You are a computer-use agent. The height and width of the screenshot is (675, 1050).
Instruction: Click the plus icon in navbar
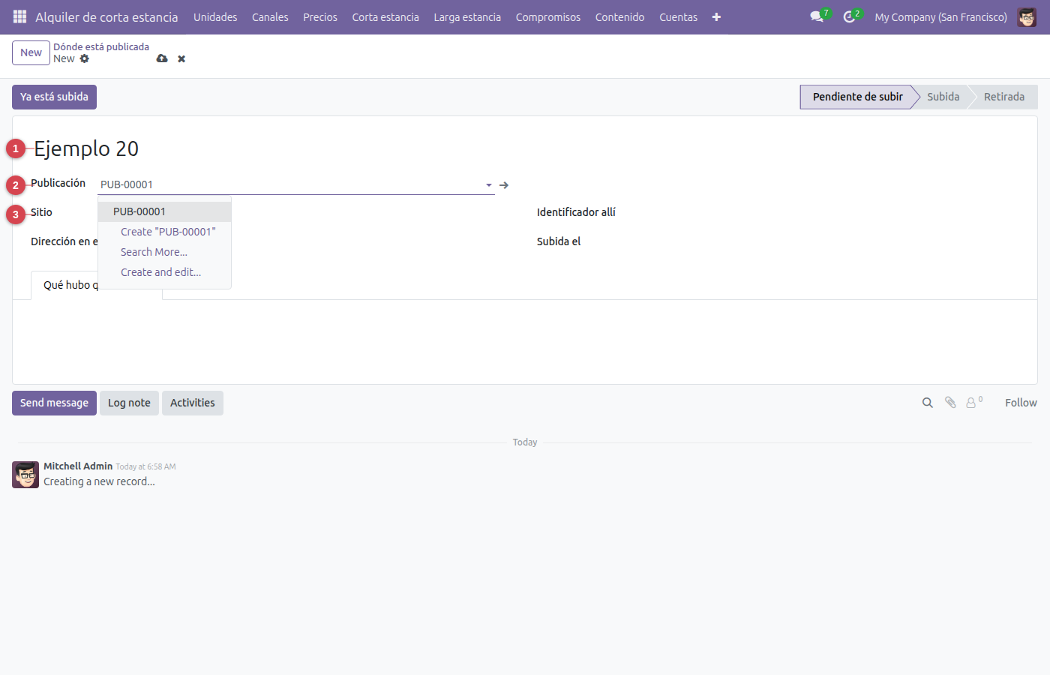click(x=716, y=16)
